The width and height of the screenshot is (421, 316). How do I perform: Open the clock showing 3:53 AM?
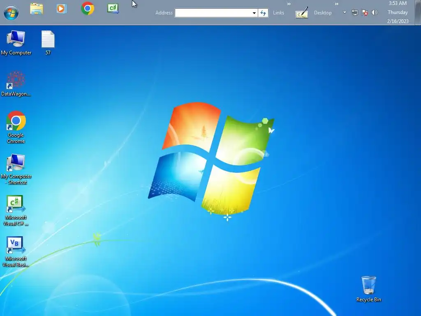point(398,3)
